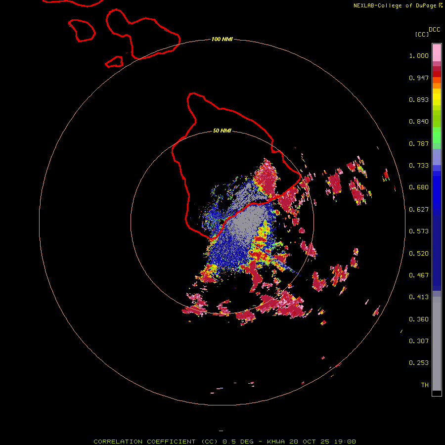Click the 1.000 value on the color scale
445x445 pixels.
coord(419,55)
